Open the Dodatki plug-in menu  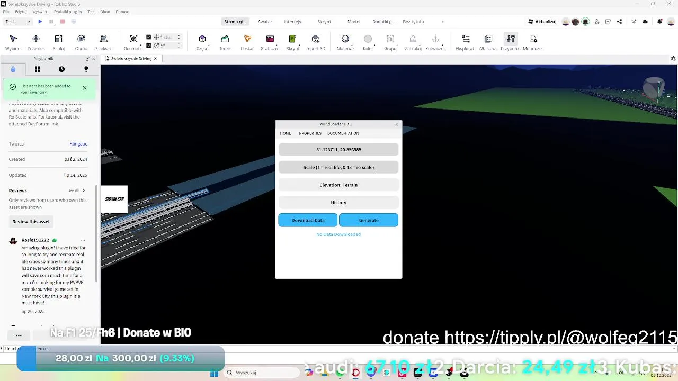click(68, 11)
